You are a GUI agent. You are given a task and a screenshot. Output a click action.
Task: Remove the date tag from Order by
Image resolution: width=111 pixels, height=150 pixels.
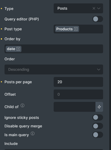coord(18,49)
